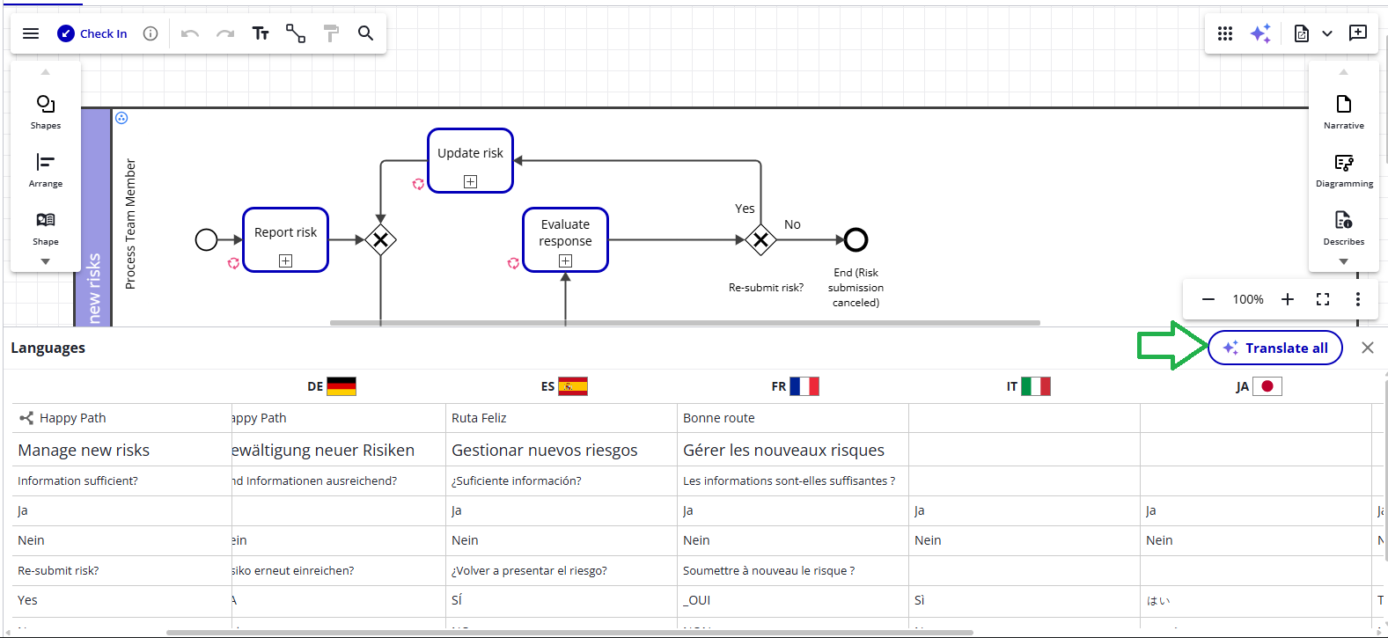Viewport: 1388px width, 638px height.
Task: Click the AI sparkle icon in toolbar
Action: pos(1260,33)
